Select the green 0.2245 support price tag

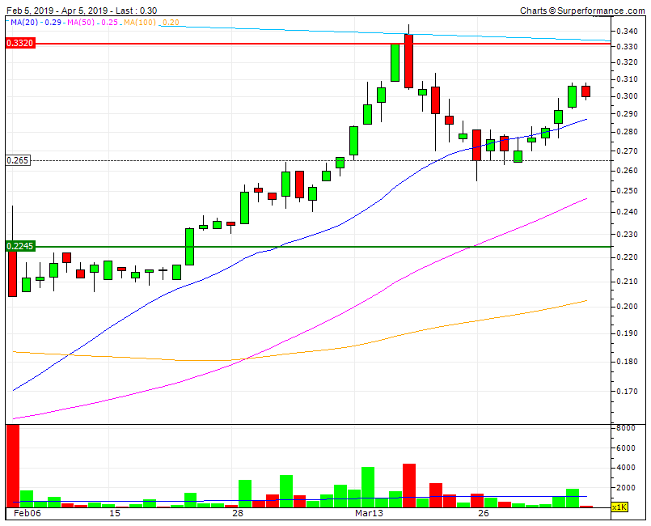click(x=20, y=246)
